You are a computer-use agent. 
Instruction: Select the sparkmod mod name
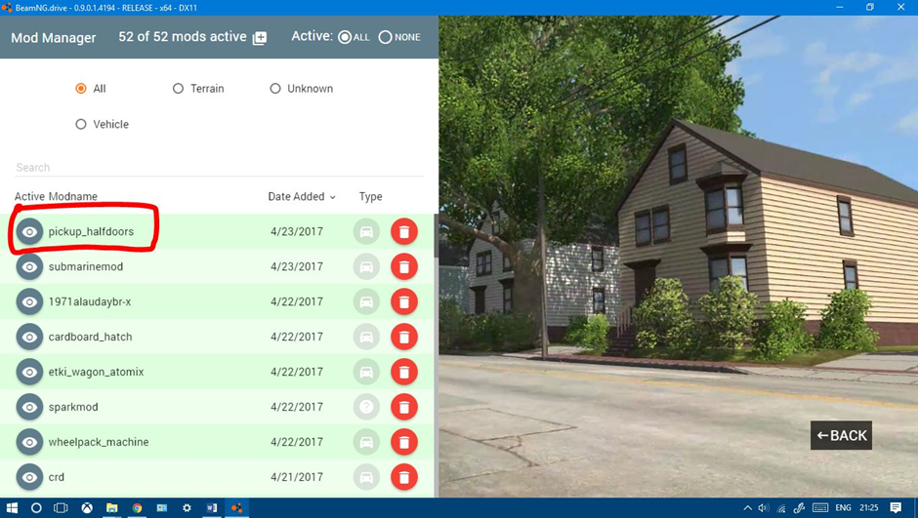click(x=73, y=407)
